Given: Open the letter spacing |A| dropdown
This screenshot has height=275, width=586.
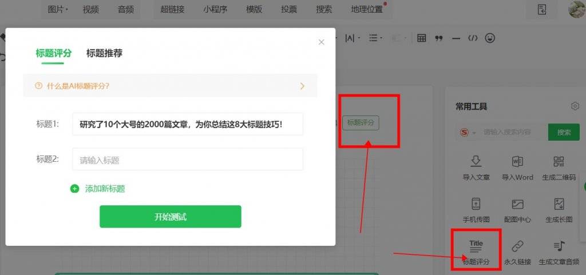Looking at the screenshot, I should (352, 38).
